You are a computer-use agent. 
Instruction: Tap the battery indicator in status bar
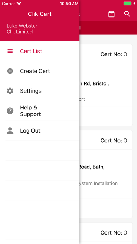(x=128, y=4)
